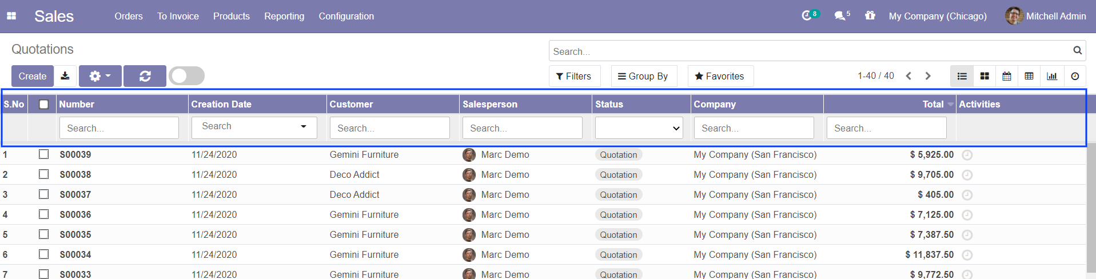Open the gear settings dropdown

100,76
